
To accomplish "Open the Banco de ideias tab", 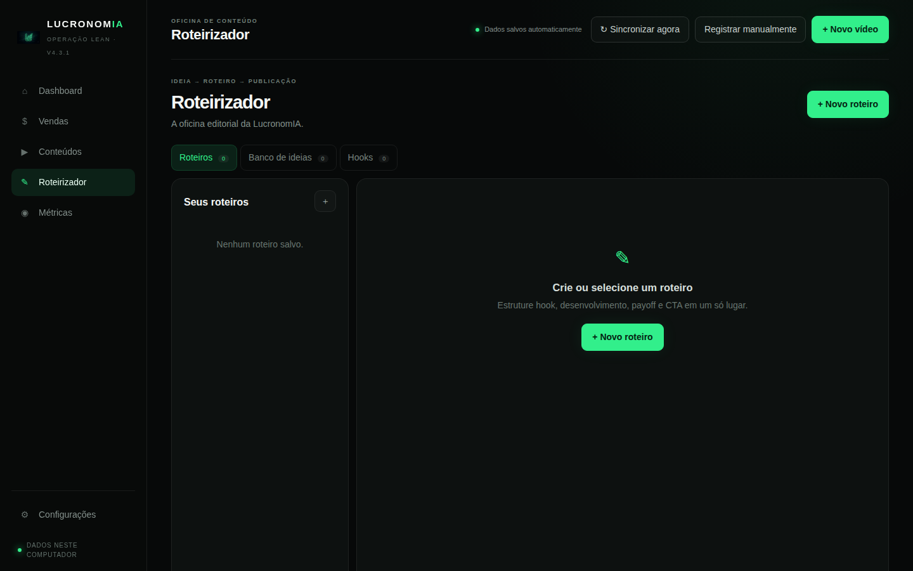I will 288,157.
